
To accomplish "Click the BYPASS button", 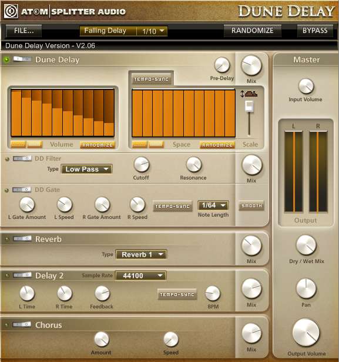I will click(315, 31).
